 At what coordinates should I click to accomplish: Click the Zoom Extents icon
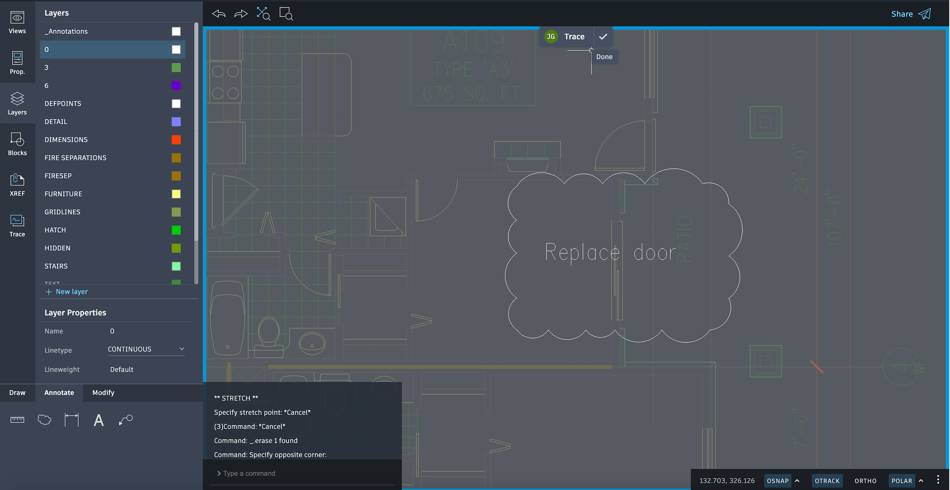click(263, 14)
